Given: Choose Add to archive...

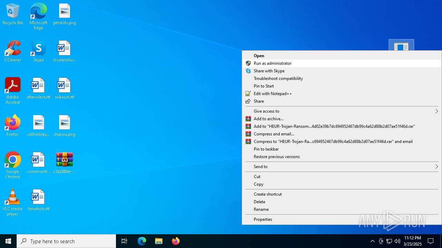Looking at the screenshot, I should pos(342,119).
